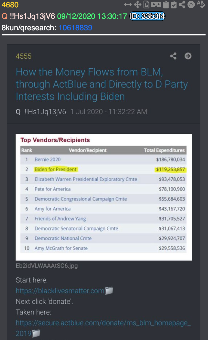Click the ID: 33b3f4 badge
The width and height of the screenshot is (208, 340).
(147, 16)
